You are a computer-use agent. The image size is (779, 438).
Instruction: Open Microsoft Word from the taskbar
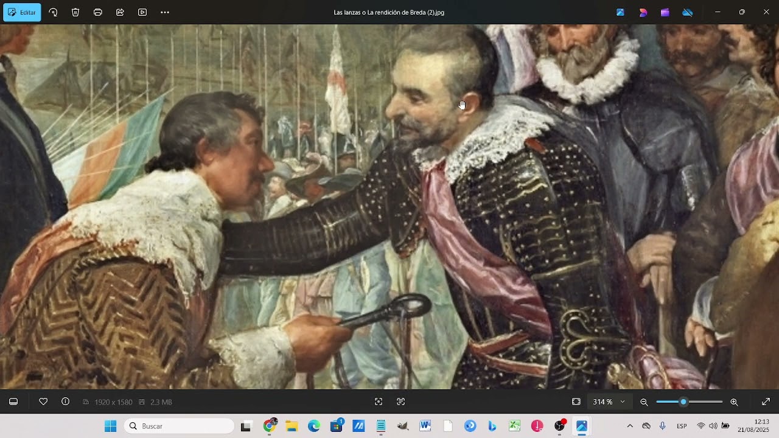425,426
